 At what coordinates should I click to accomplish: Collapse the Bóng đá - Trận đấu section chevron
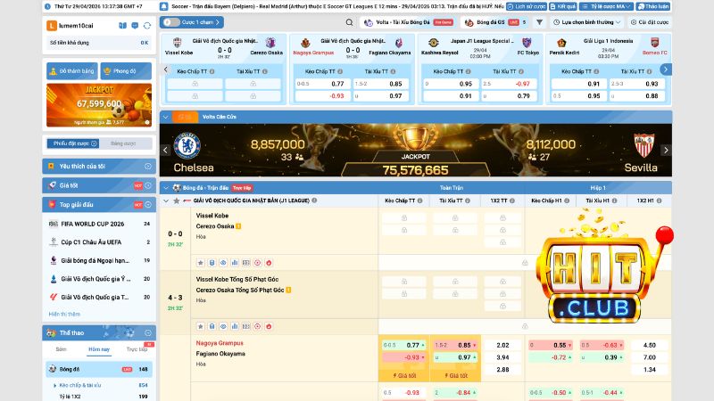[x=166, y=188]
